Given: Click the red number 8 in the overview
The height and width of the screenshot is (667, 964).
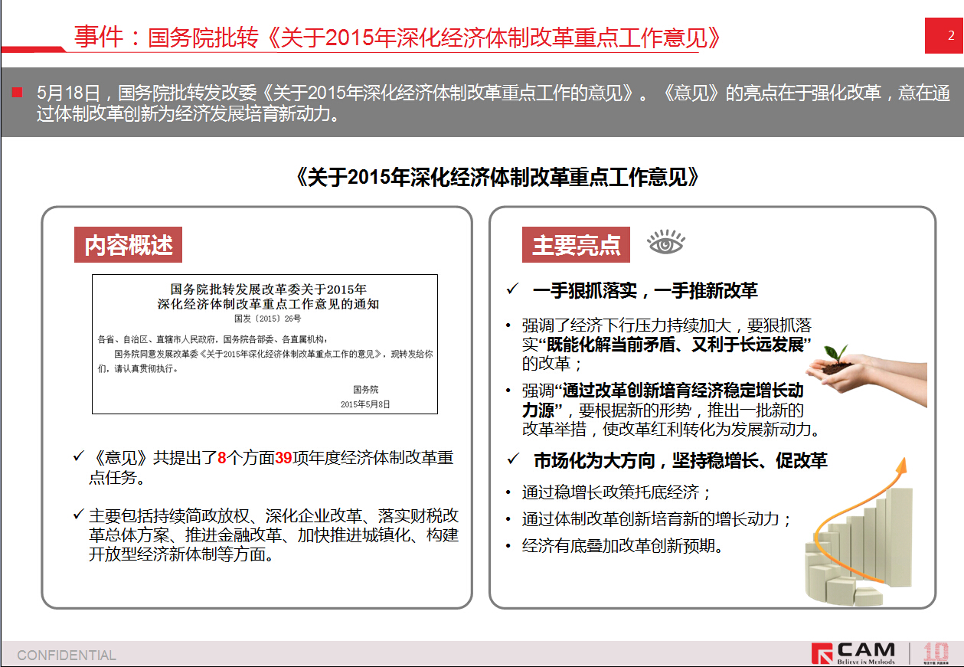Looking at the screenshot, I should coord(222,458).
